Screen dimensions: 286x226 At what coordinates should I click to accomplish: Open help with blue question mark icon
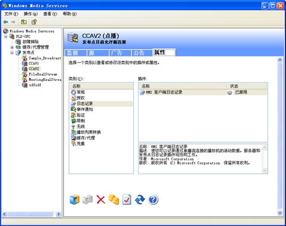coord(153,199)
